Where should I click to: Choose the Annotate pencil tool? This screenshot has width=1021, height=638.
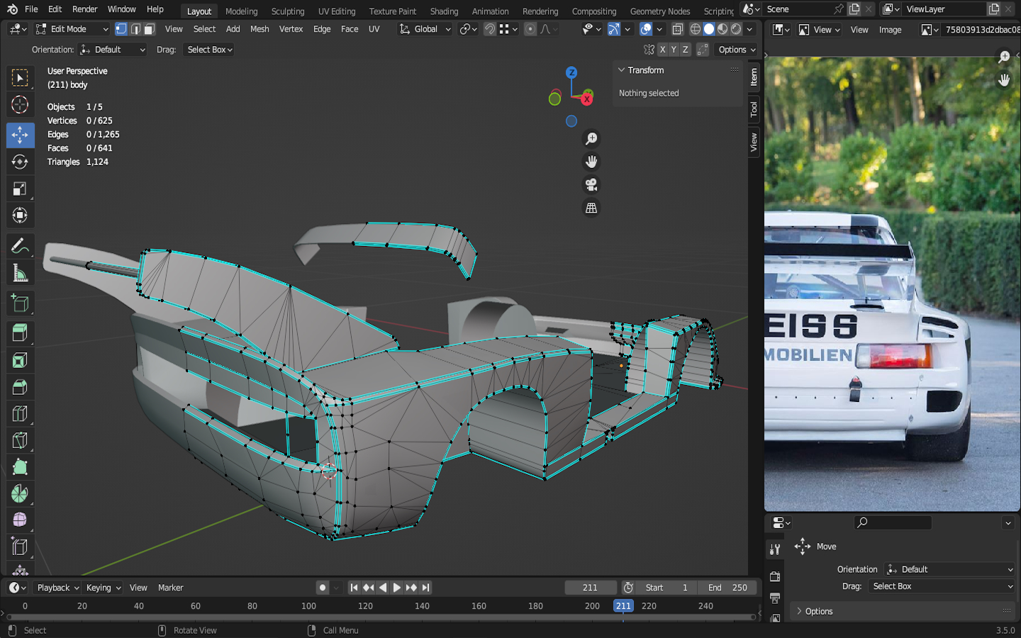pyautogui.click(x=20, y=246)
